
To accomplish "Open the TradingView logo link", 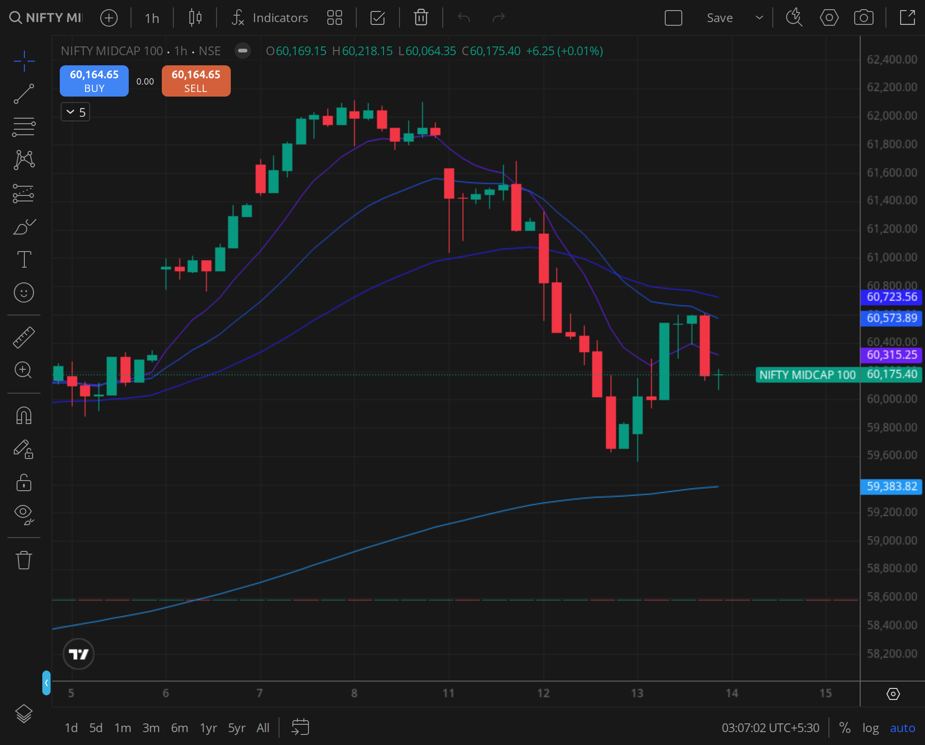I will [79, 653].
